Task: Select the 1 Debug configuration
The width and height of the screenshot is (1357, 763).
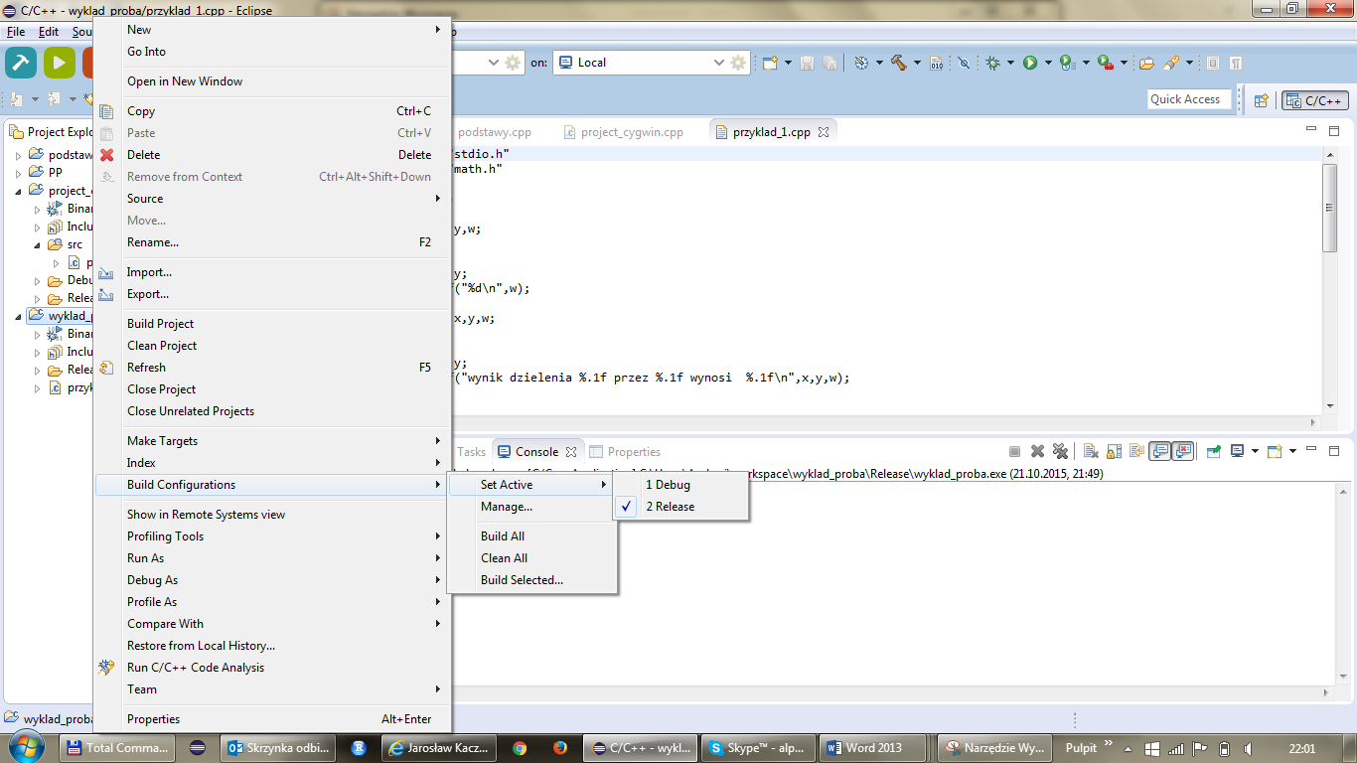Action: click(680, 485)
